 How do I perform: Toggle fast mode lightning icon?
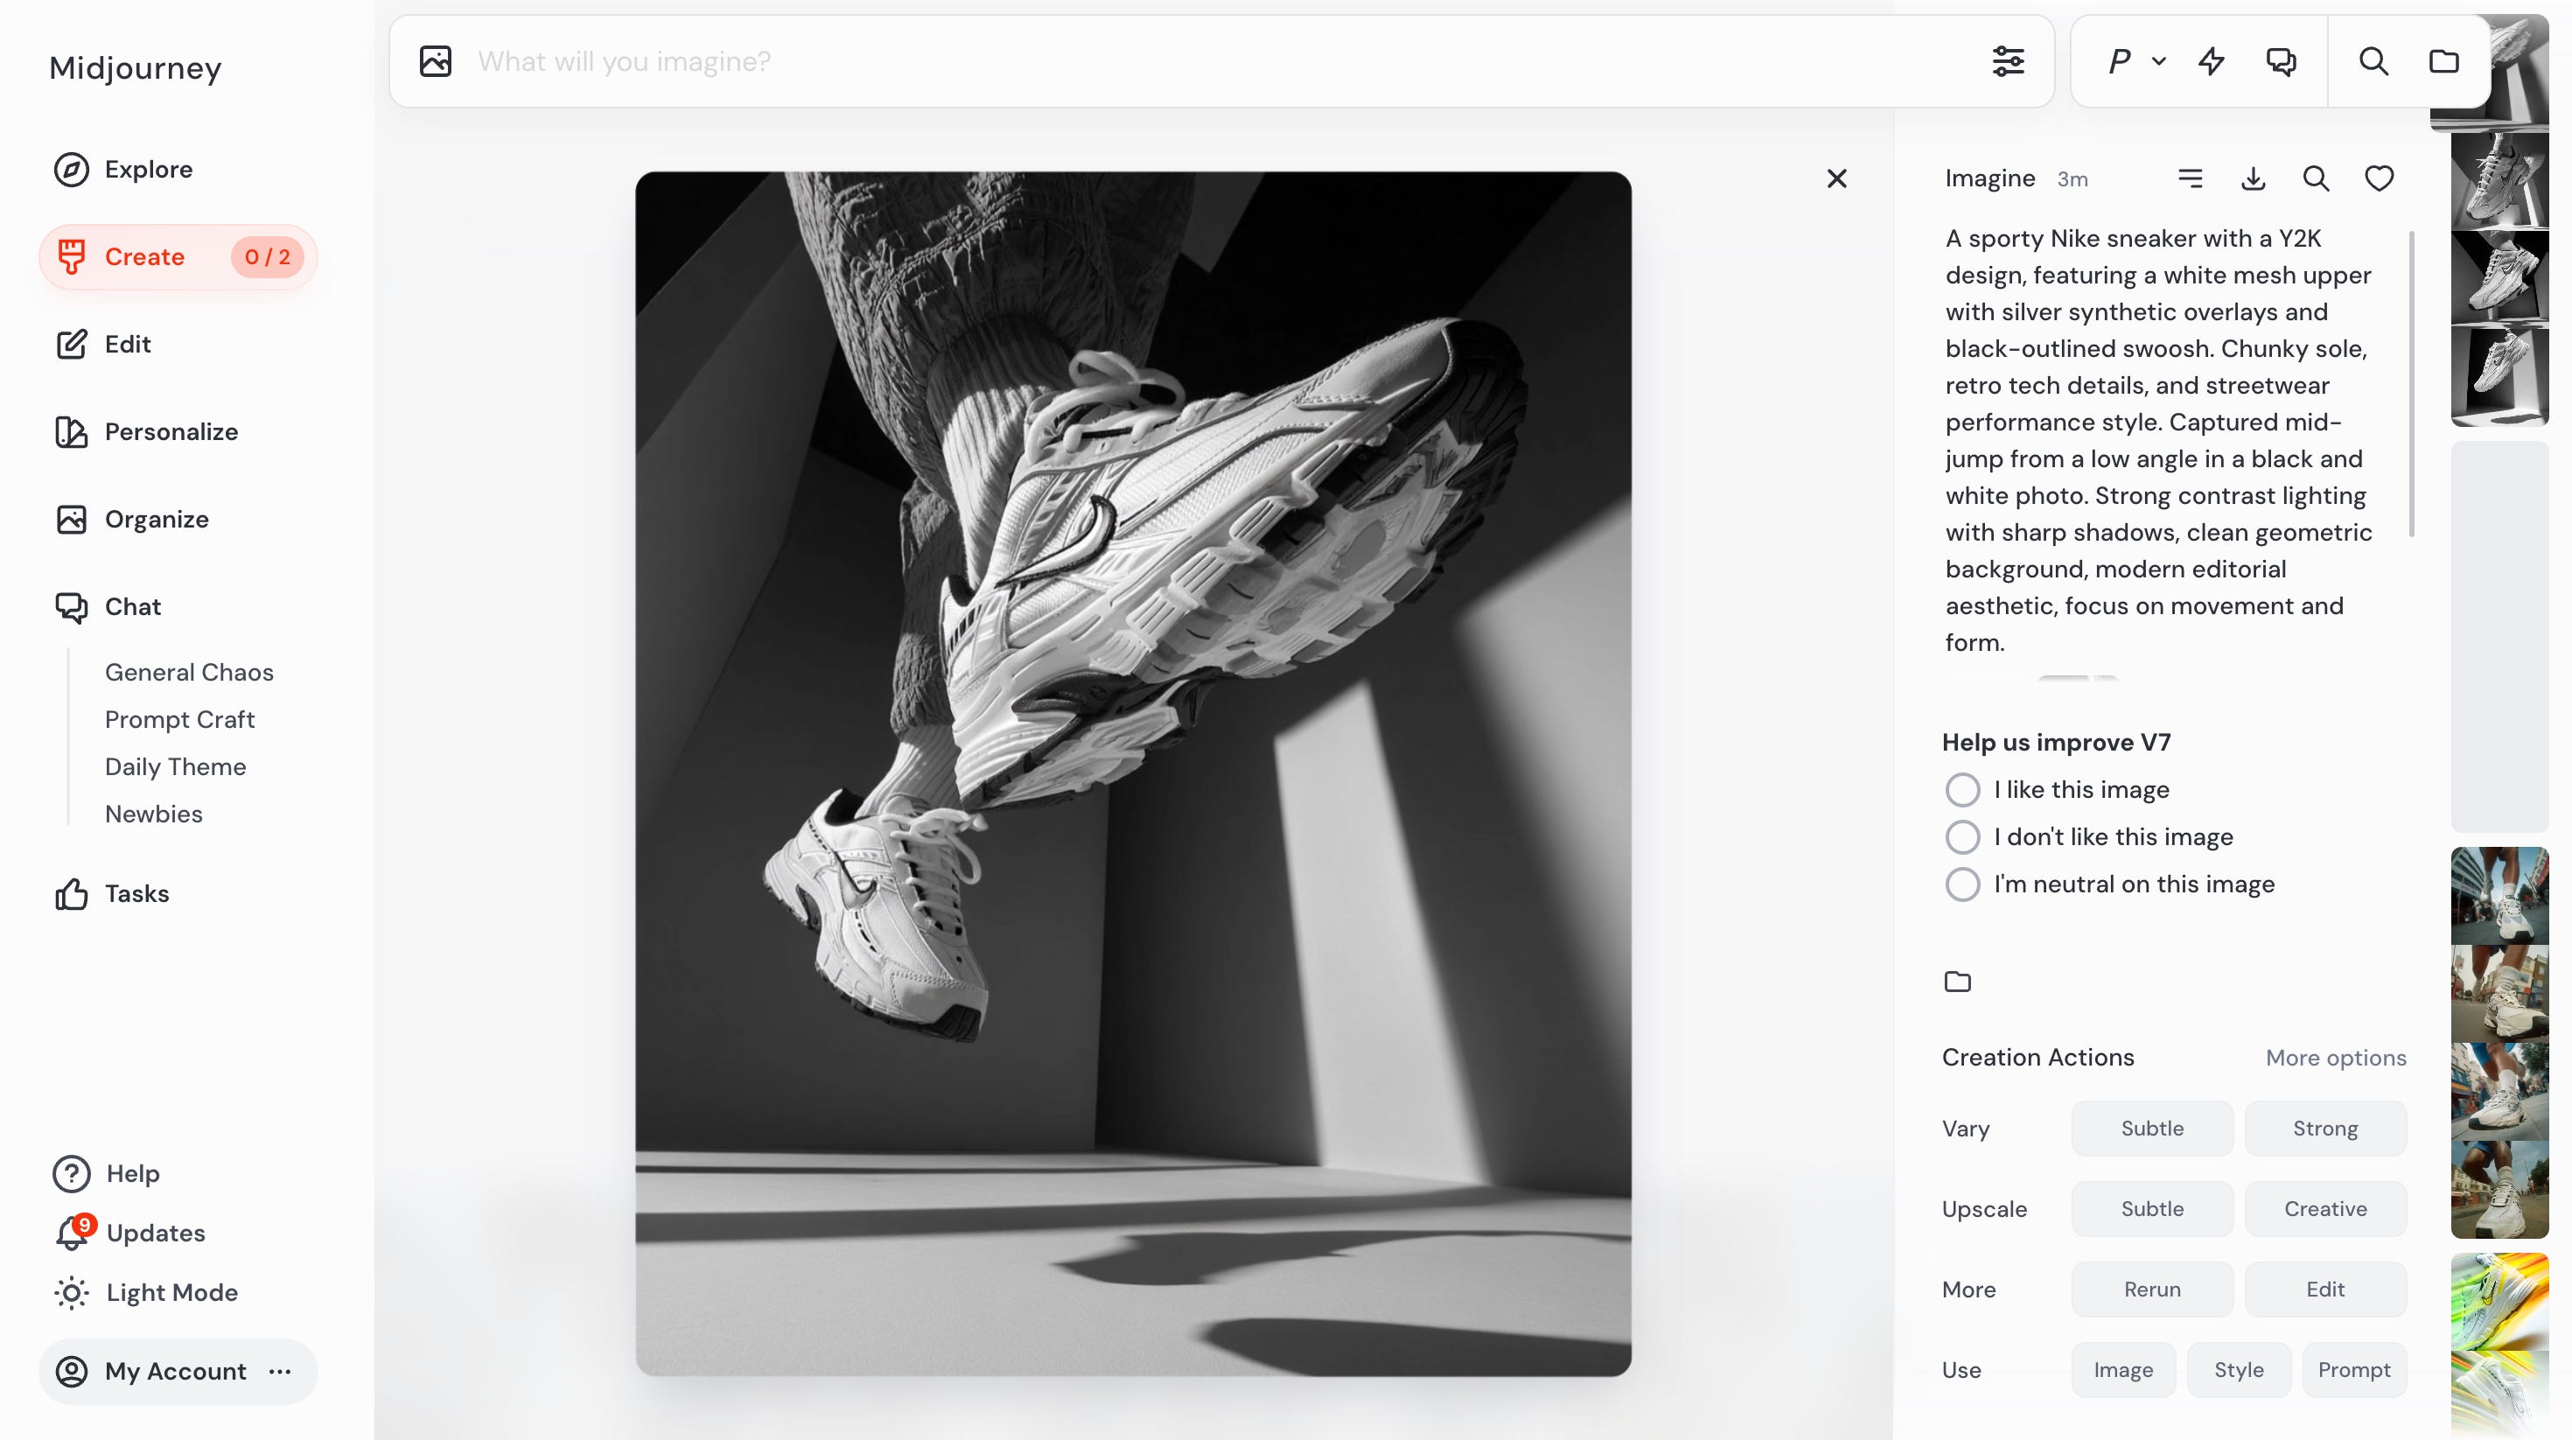[2212, 61]
